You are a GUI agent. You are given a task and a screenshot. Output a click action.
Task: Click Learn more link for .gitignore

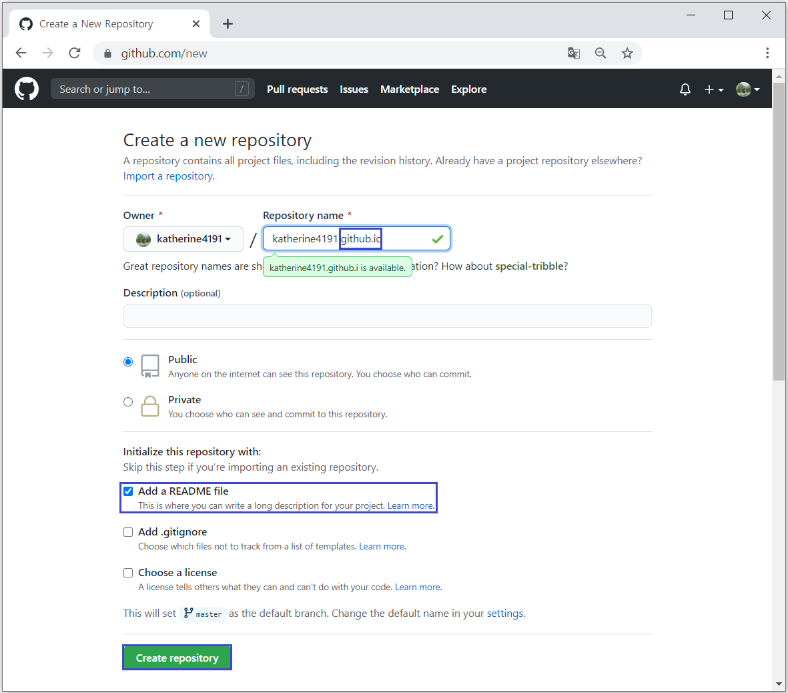(x=382, y=547)
